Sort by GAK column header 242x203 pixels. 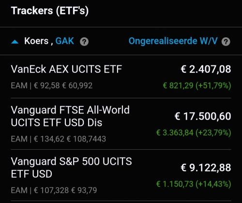[x=65, y=41]
